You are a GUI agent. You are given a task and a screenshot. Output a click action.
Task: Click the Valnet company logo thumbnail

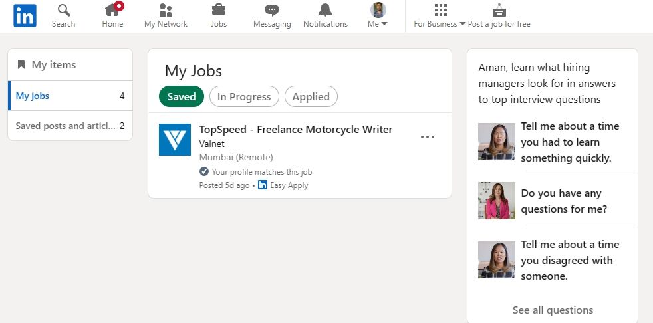click(x=175, y=140)
